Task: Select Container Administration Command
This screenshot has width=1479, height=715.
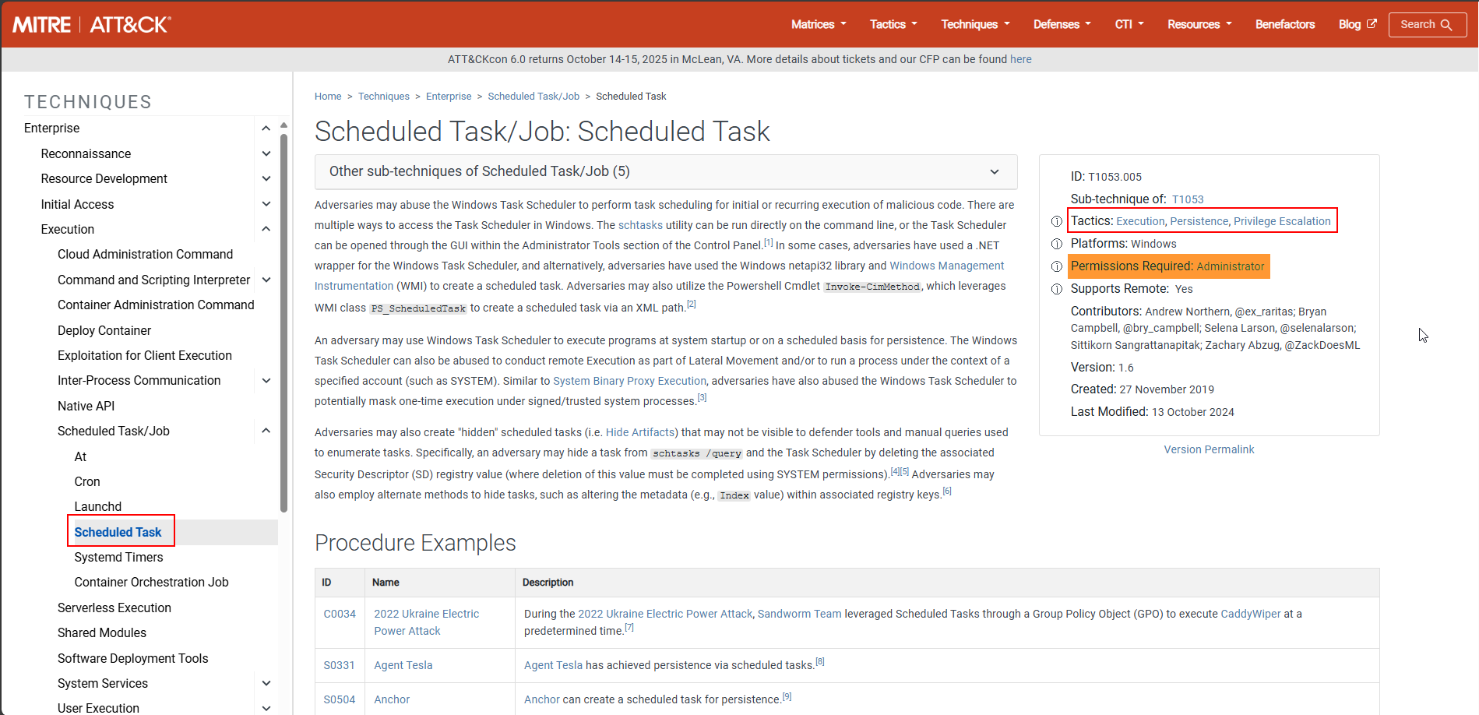Action: point(156,305)
